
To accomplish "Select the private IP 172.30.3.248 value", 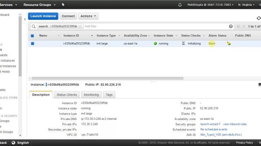I will (x=89, y=124).
